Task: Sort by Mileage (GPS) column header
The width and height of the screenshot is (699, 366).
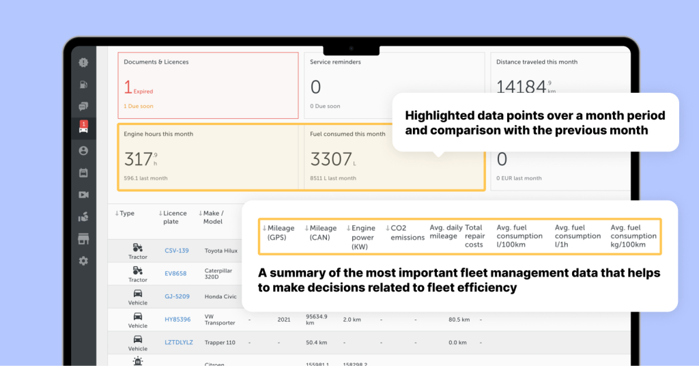Action: tap(279, 232)
